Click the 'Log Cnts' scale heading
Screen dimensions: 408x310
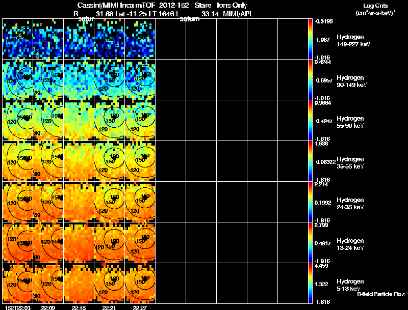(x=375, y=6)
